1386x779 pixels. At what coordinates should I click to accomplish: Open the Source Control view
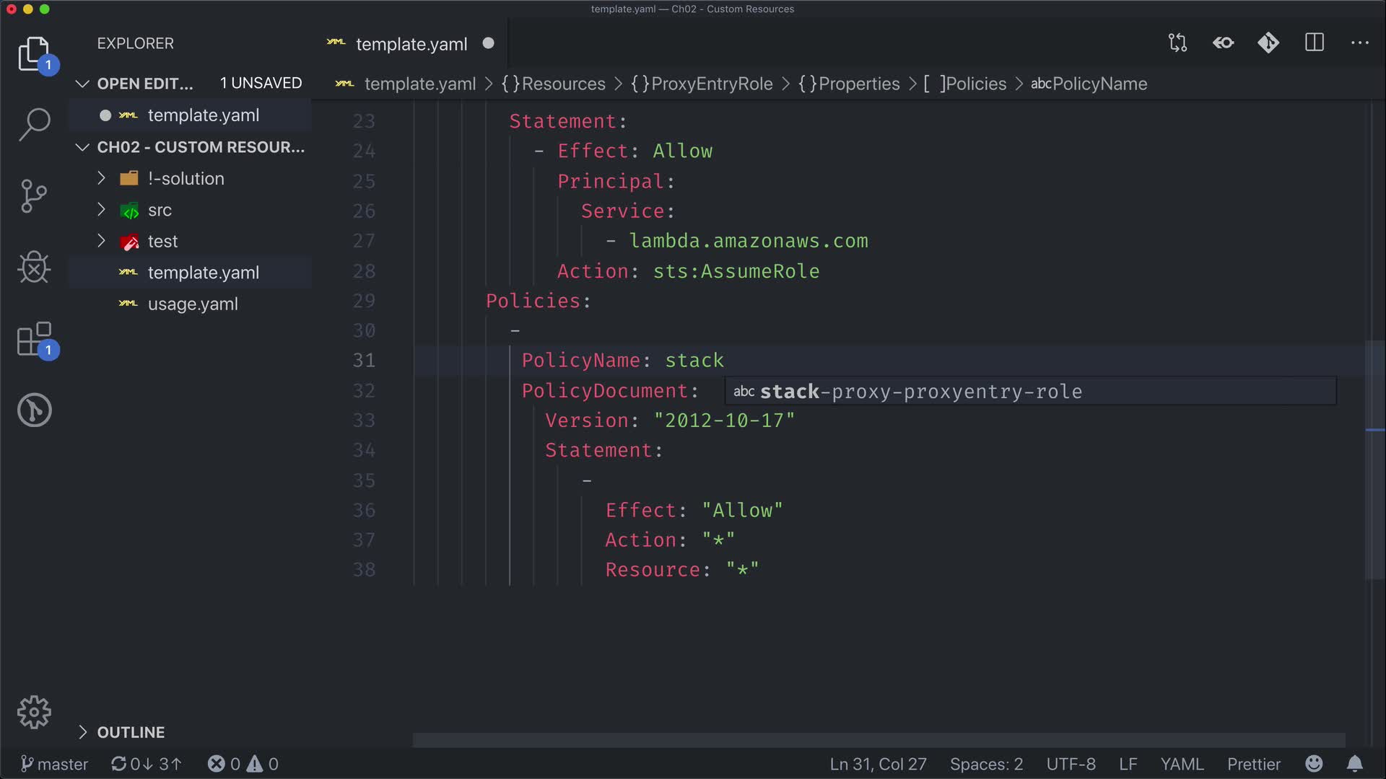click(x=34, y=195)
